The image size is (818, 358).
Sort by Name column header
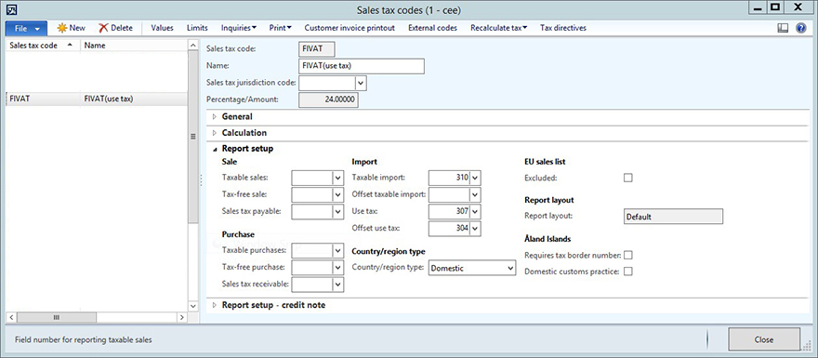[134, 46]
